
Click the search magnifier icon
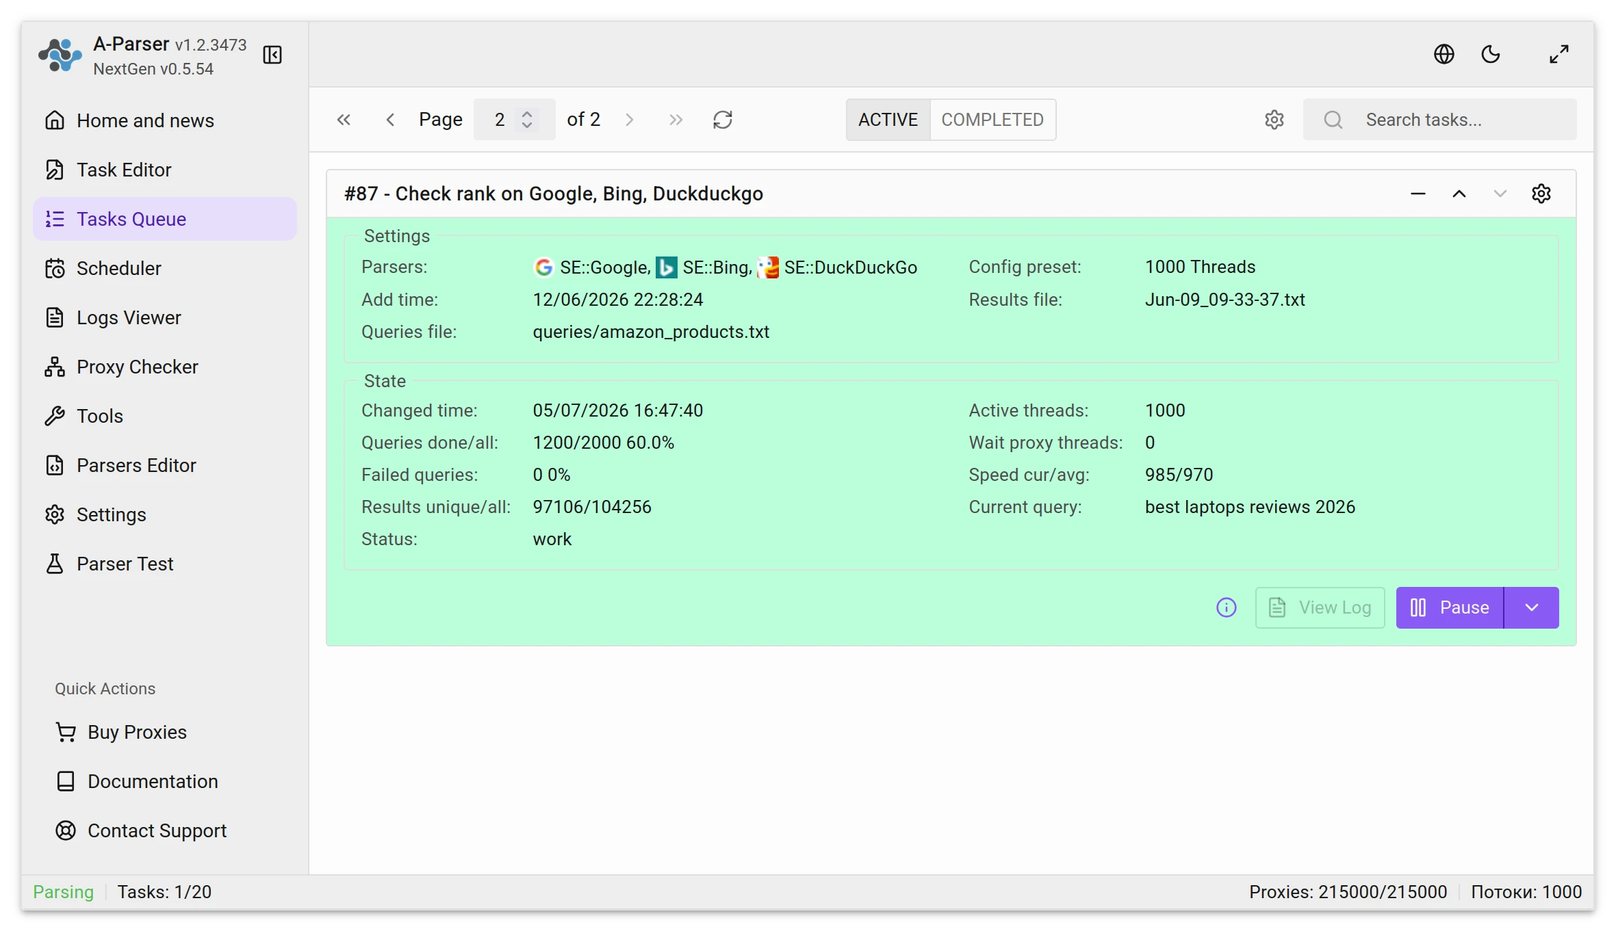tap(1333, 120)
